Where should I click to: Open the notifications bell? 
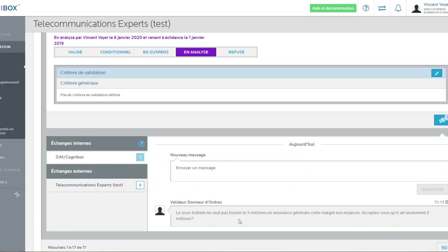click(398, 8)
